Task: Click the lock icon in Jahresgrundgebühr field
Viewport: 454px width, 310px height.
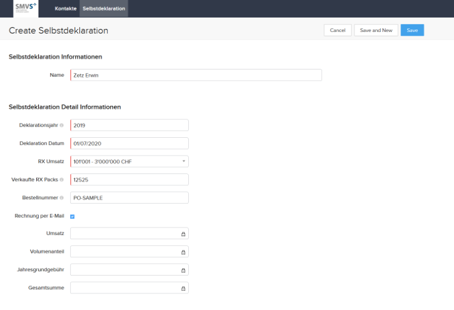Action: pyautogui.click(x=183, y=270)
